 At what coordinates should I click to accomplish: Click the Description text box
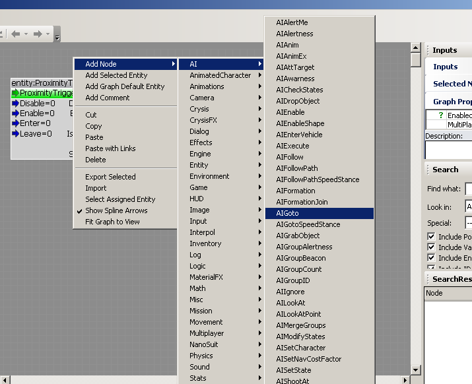click(x=448, y=150)
